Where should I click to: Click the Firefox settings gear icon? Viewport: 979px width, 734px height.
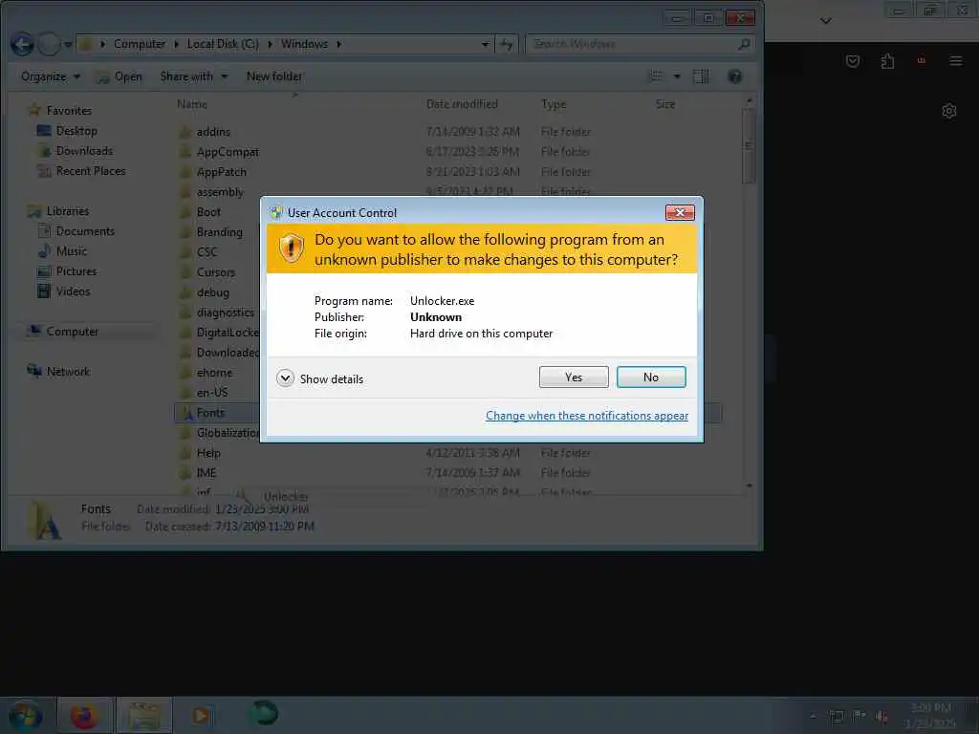tap(949, 111)
